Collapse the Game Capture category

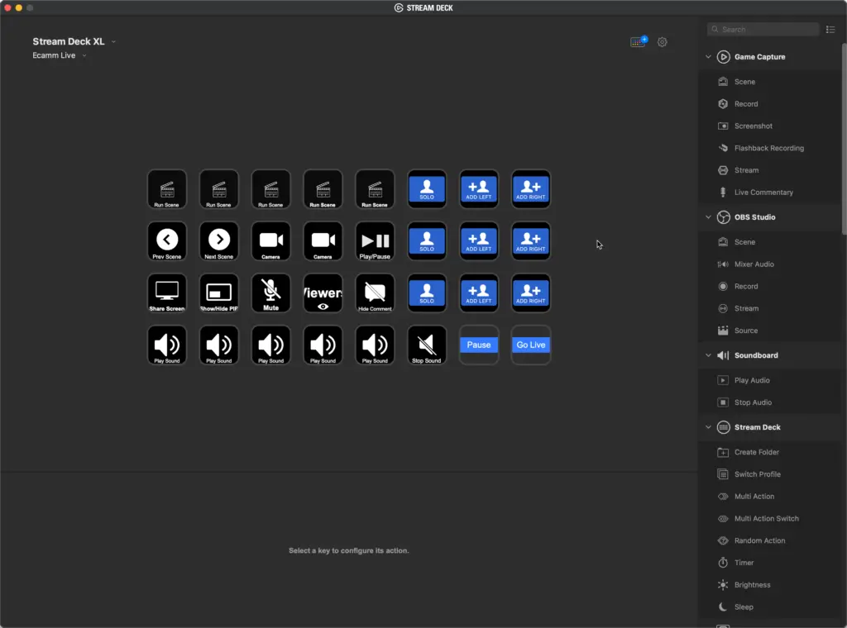pos(708,57)
